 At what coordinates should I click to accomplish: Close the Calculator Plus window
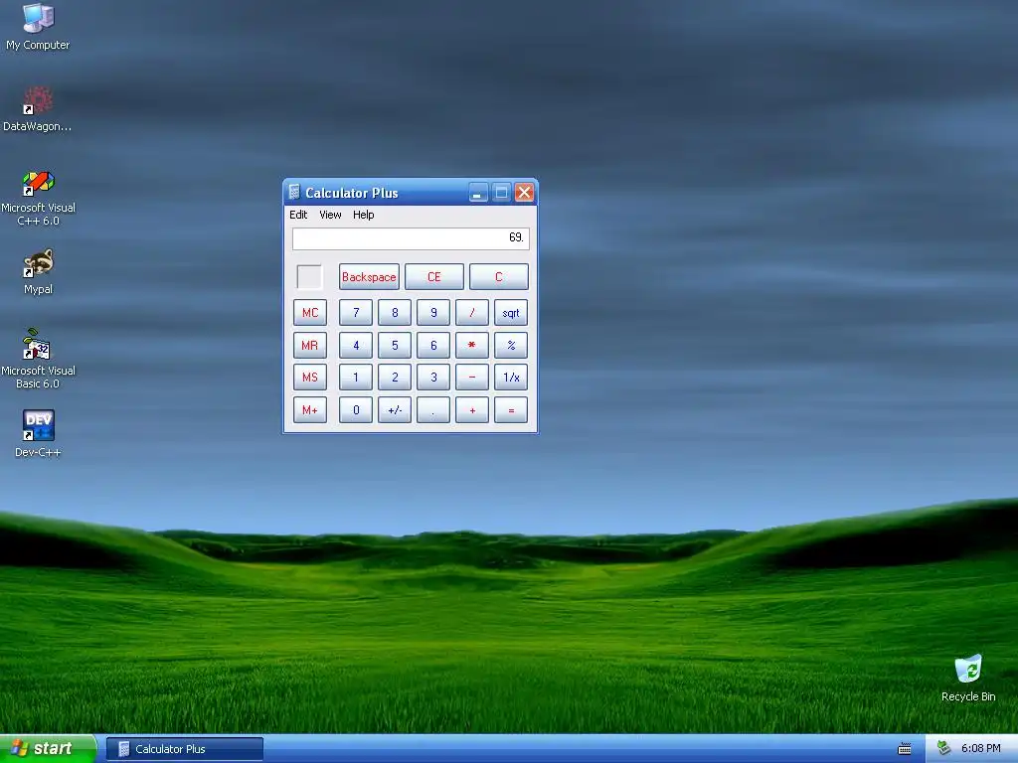pos(524,193)
